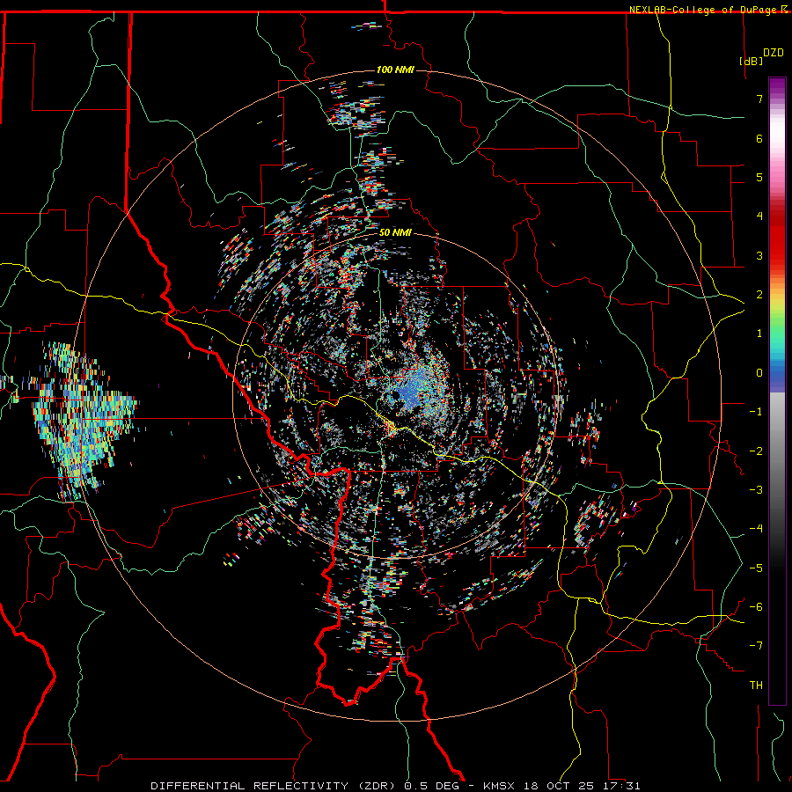Select the 4 dB scale label
The image size is (792, 792).
759,216
